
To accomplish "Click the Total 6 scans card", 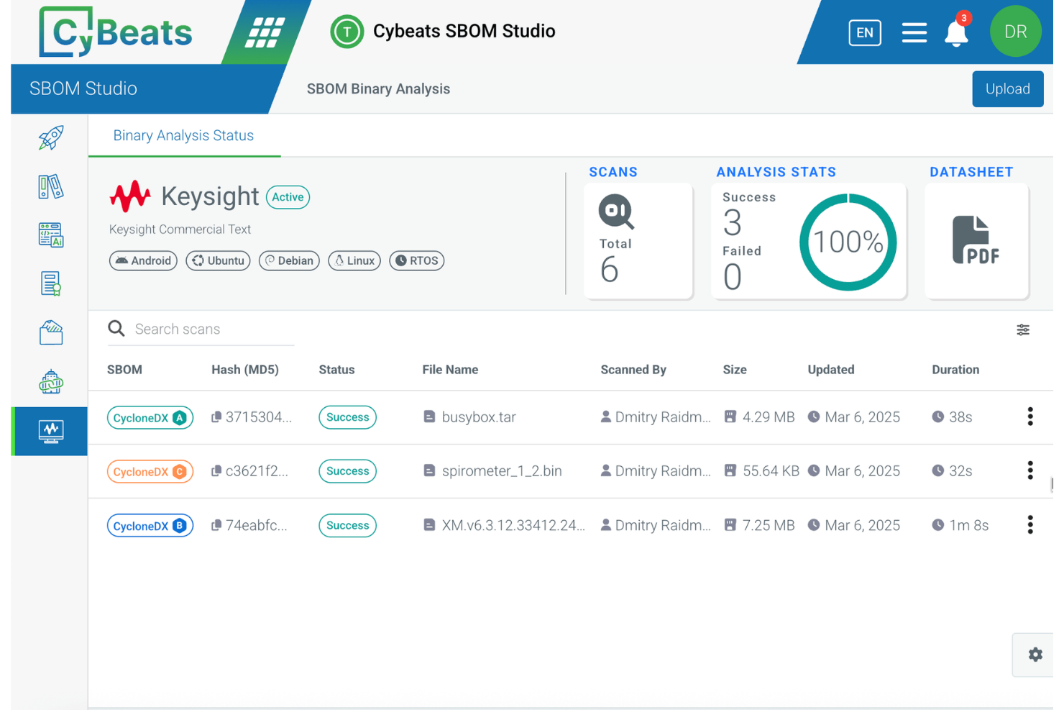I will 638,240.
